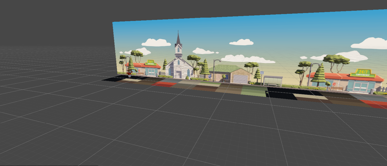Click the white church front door

click(178, 74)
